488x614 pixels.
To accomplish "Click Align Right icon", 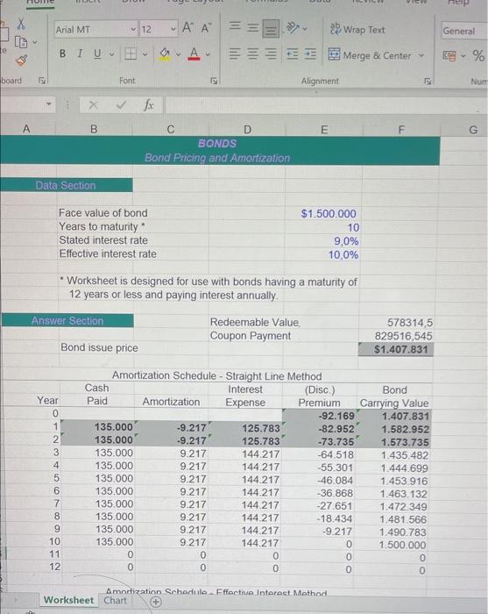I will (x=271, y=54).
